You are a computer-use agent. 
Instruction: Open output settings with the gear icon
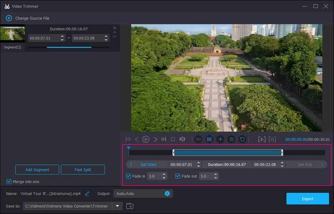[x=167, y=194]
